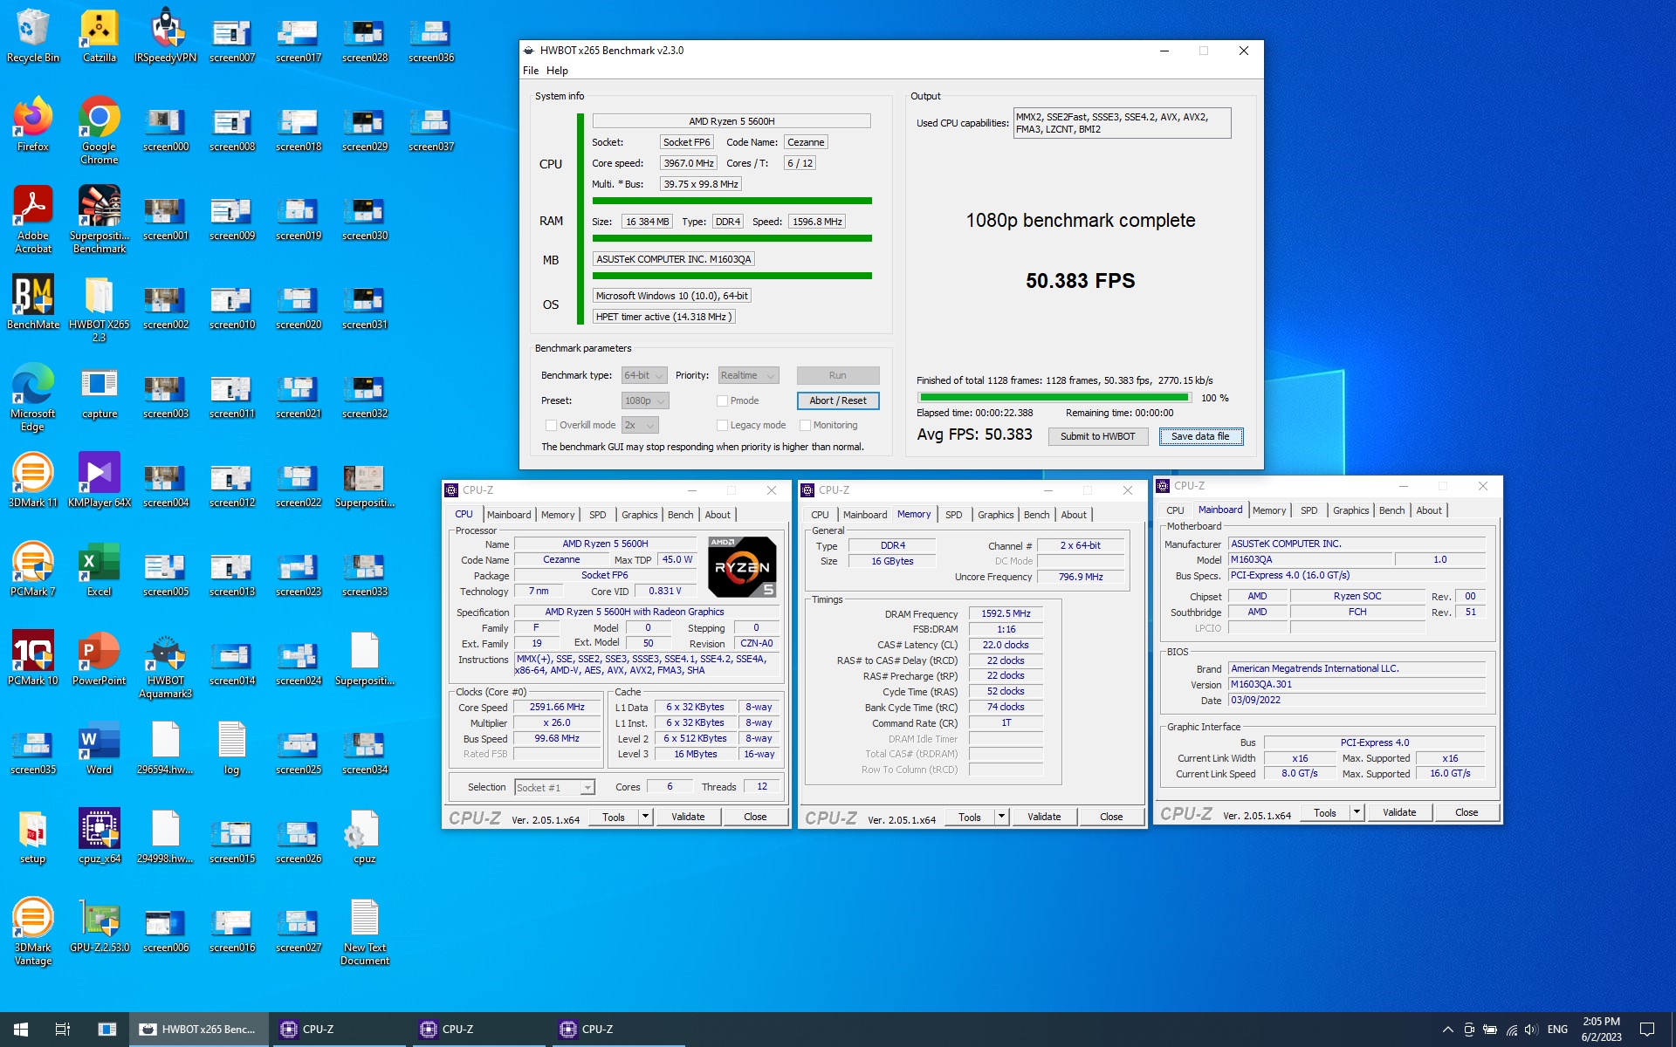This screenshot has height=1047, width=1676.
Task: Select the New Text Document file
Action: (365, 932)
